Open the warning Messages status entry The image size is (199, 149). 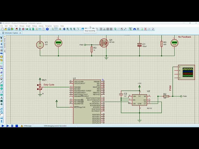pyautogui.click(x=26, y=126)
